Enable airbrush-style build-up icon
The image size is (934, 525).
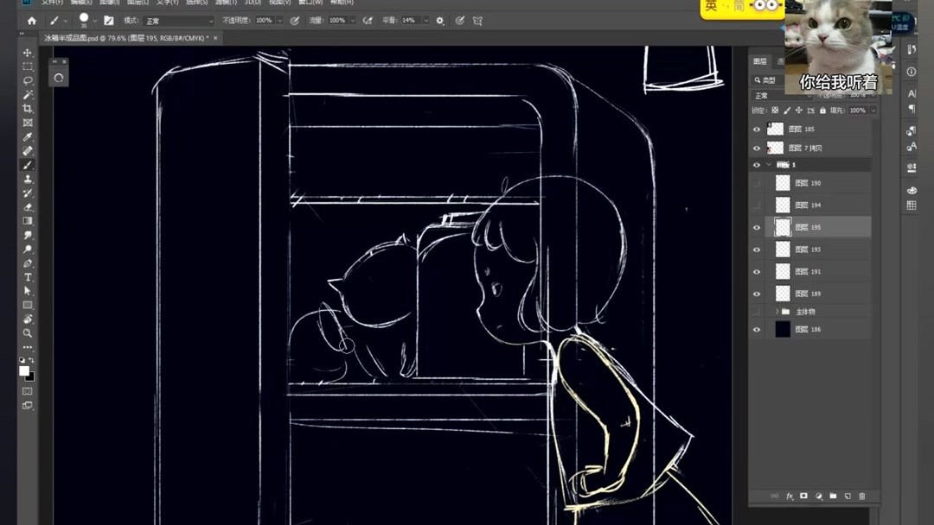coord(368,21)
